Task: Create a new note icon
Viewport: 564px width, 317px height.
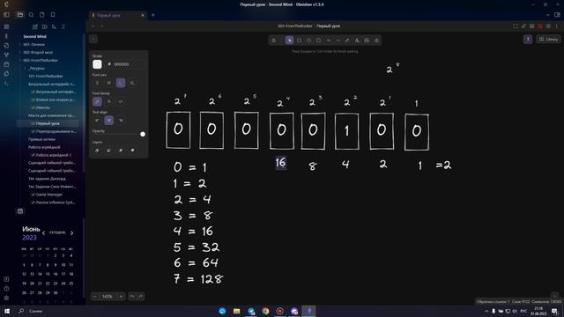Action: pyautogui.click(x=35, y=26)
